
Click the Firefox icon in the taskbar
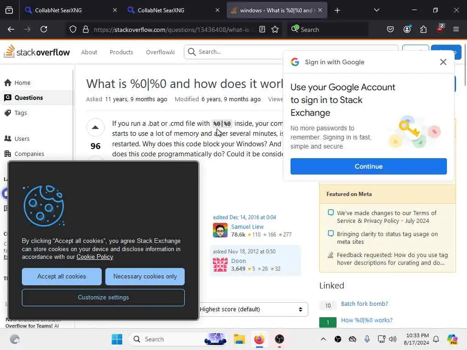(x=259, y=339)
